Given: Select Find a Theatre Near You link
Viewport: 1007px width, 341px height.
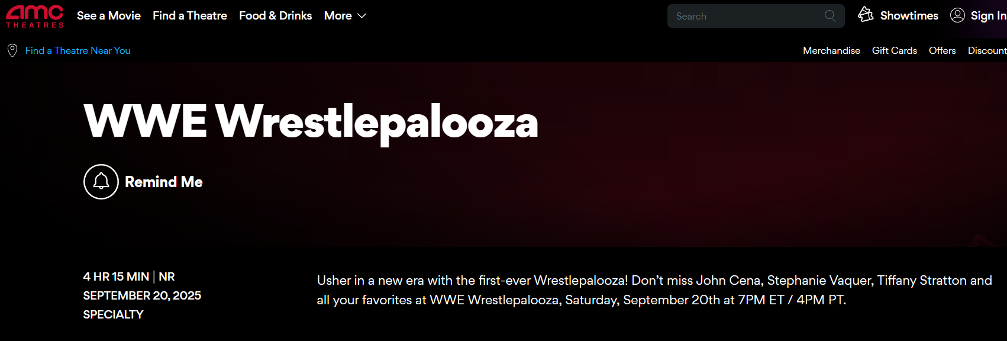Looking at the screenshot, I should click(78, 51).
